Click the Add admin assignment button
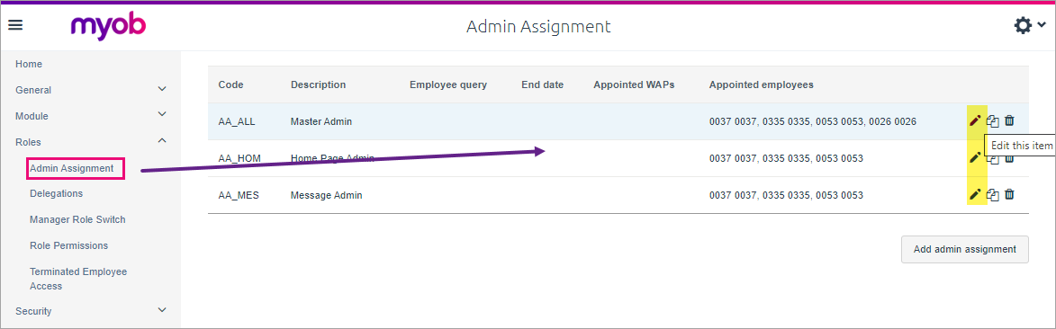The width and height of the screenshot is (1056, 329). click(x=964, y=249)
